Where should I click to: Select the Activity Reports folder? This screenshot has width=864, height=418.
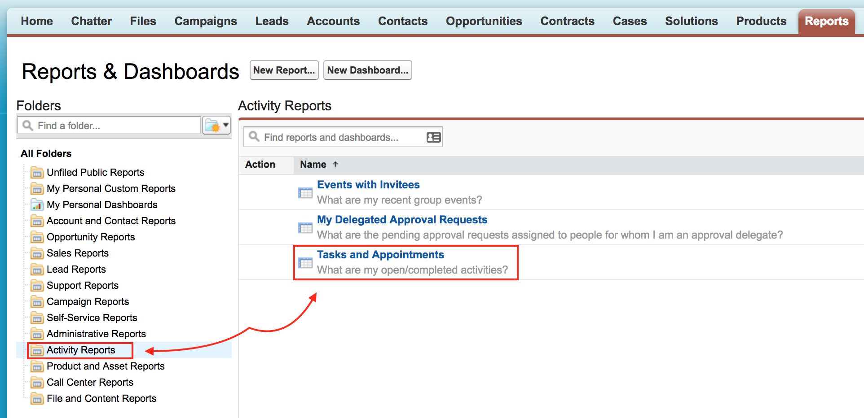(x=81, y=350)
